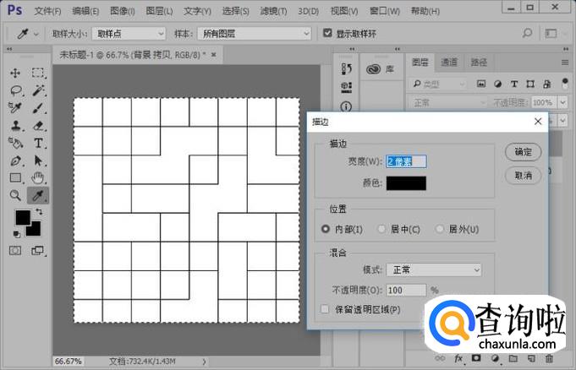Select the 居中(C) position radio button

pyautogui.click(x=381, y=229)
